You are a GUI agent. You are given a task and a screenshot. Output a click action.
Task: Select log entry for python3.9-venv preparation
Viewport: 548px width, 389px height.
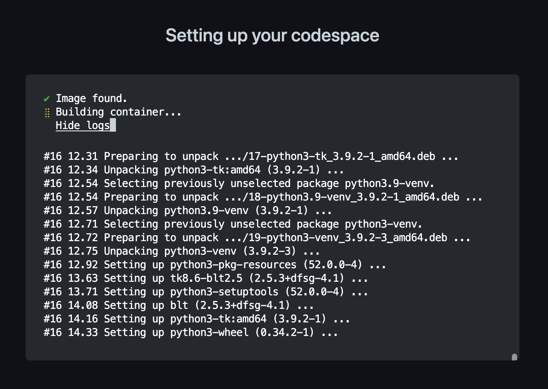pos(262,197)
